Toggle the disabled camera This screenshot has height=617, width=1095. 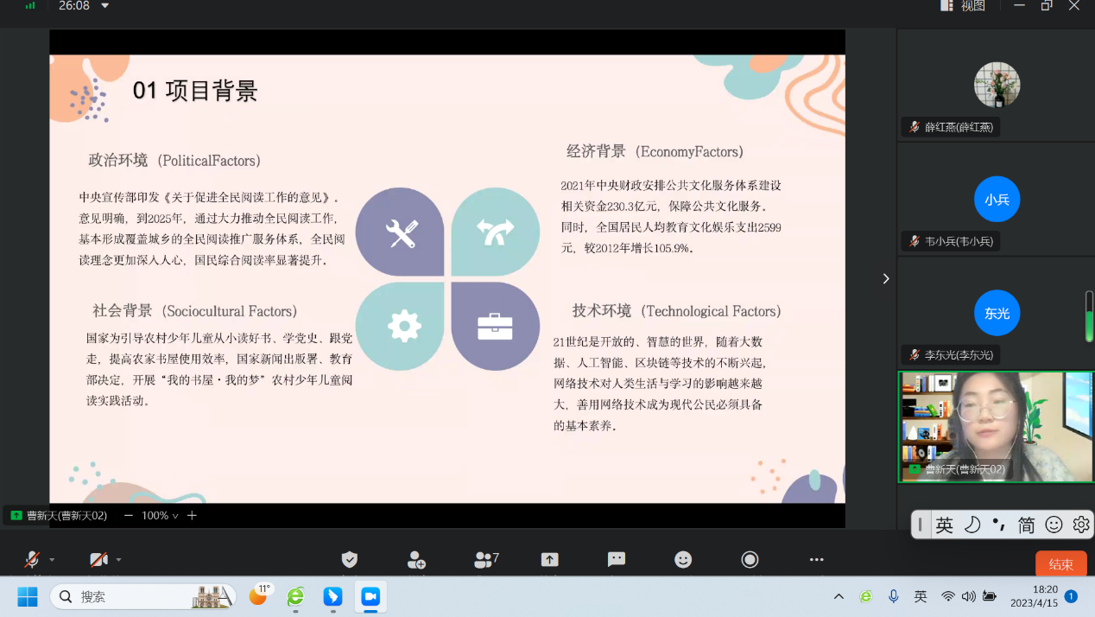click(x=98, y=560)
